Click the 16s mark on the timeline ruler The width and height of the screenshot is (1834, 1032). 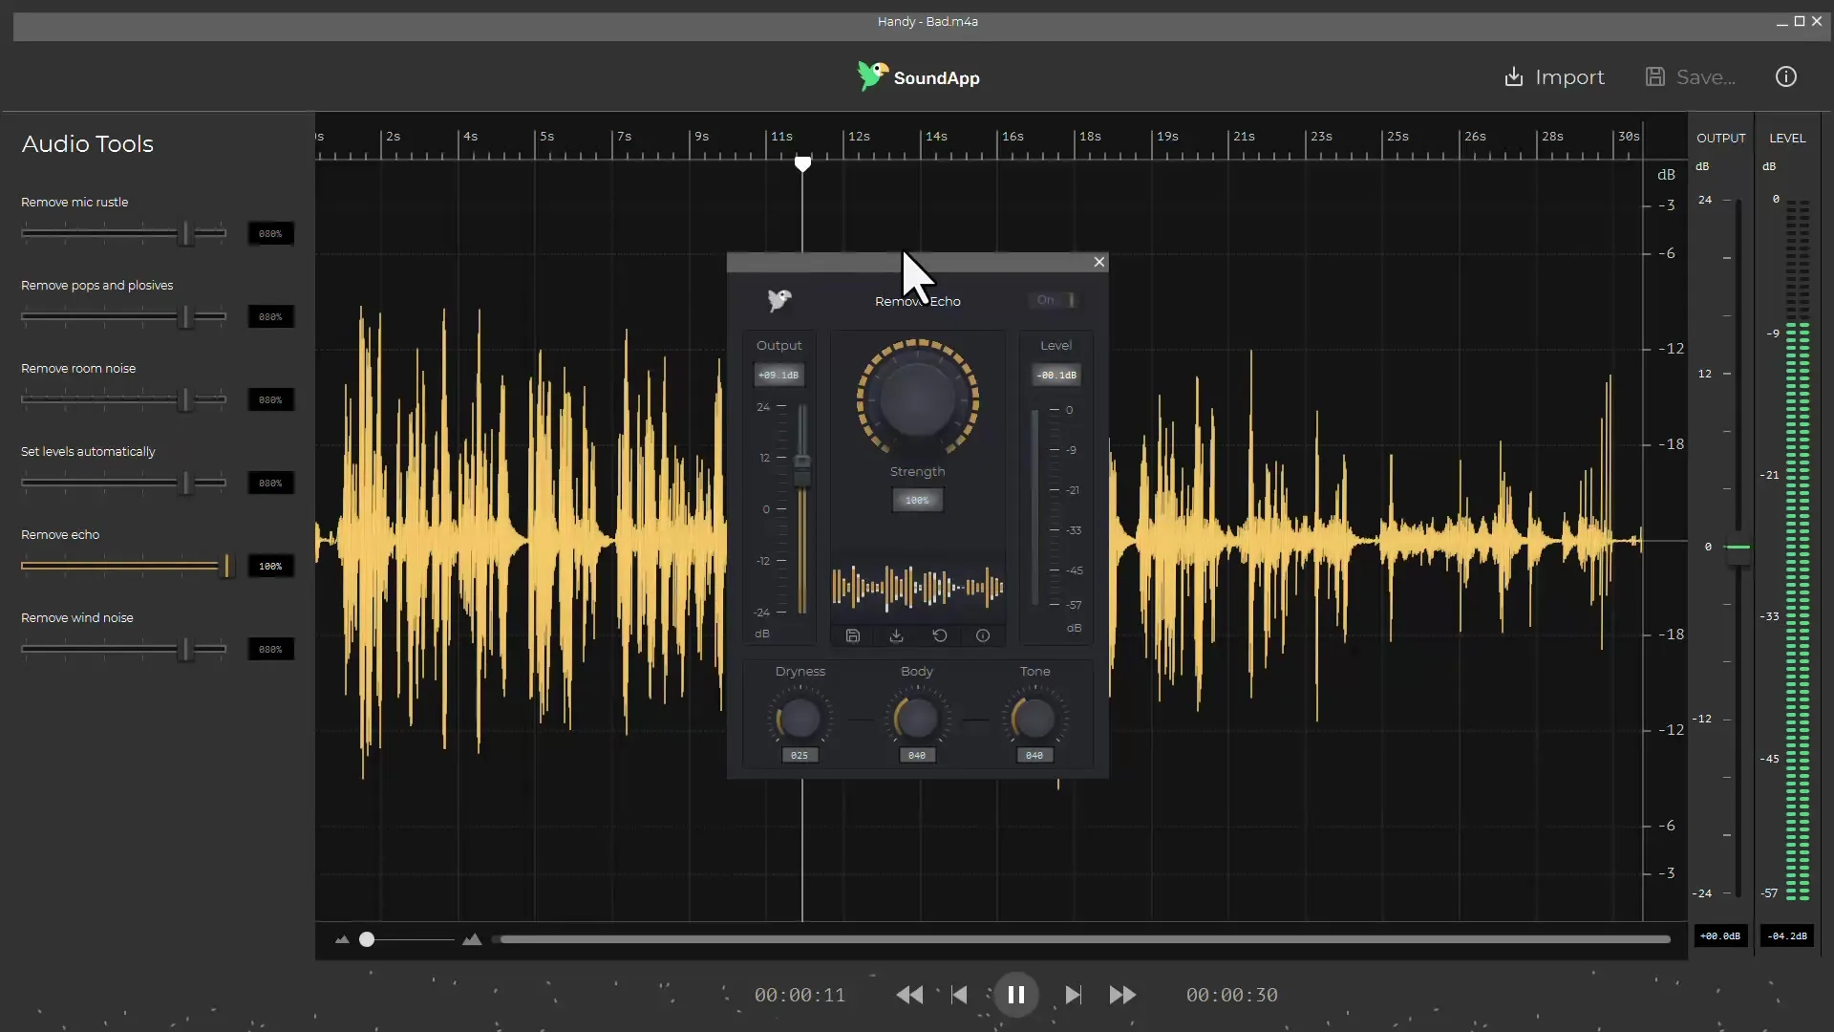(1013, 137)
